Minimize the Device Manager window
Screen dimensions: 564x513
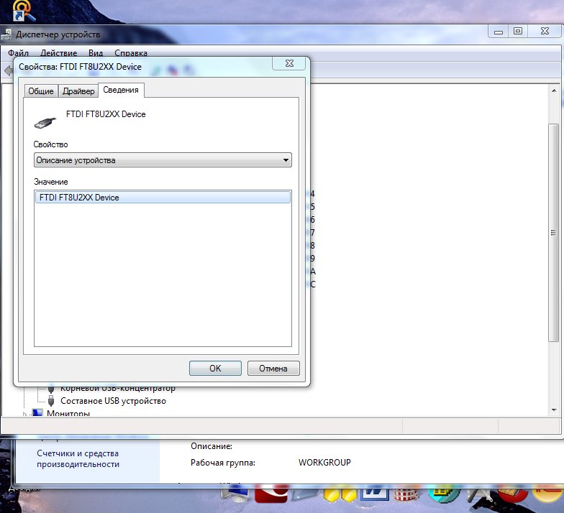point(498,32)
